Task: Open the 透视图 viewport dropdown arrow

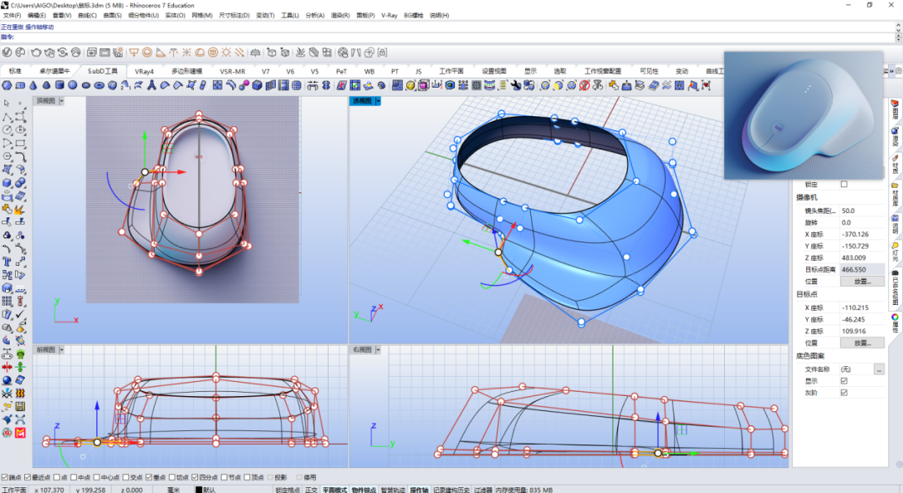Action: coord(378,100)
